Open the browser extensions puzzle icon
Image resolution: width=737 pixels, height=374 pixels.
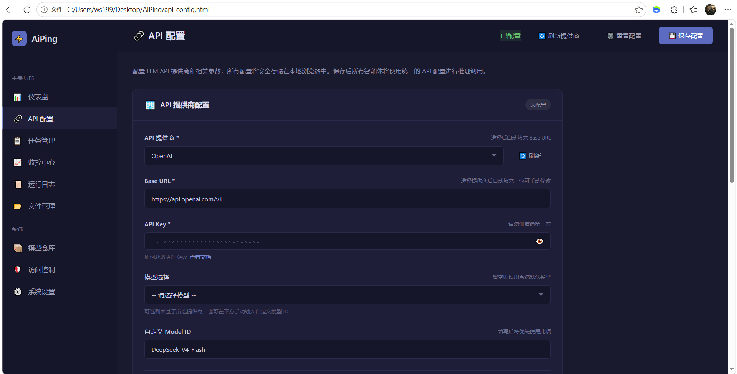coord(674,10)
